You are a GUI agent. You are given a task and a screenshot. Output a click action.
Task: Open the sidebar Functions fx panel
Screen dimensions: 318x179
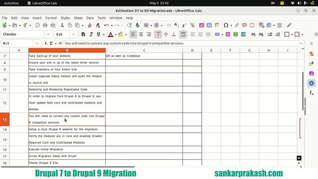312,93
